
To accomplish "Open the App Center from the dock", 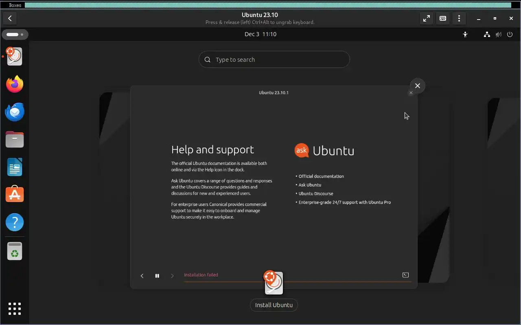I will [15, 195].
